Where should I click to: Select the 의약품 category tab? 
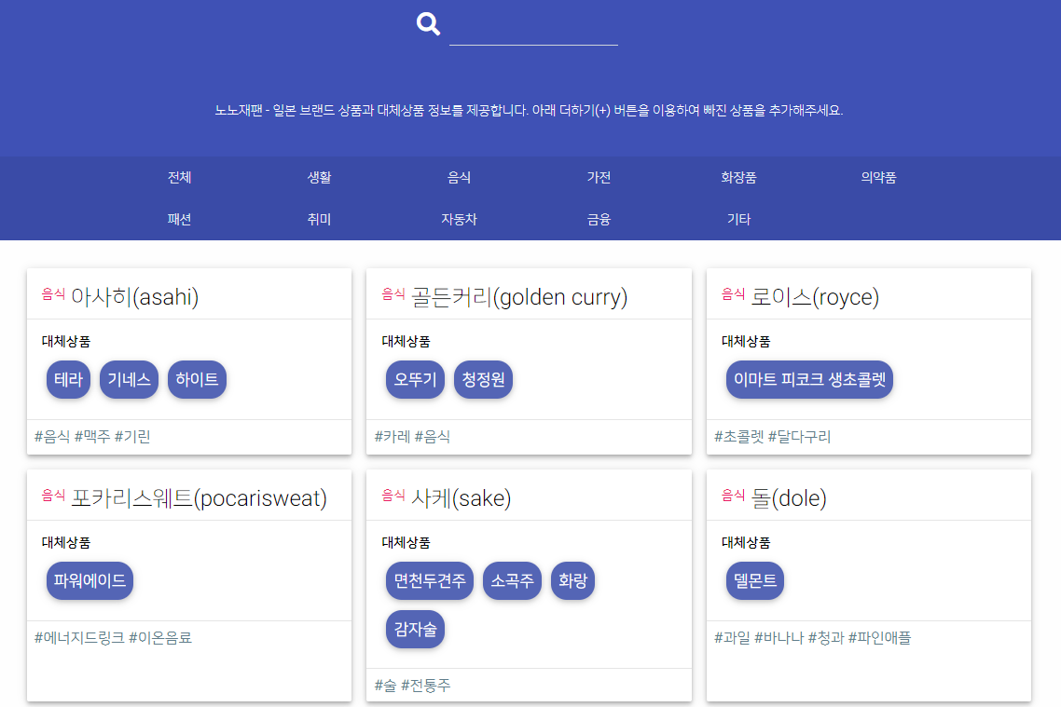878,177
